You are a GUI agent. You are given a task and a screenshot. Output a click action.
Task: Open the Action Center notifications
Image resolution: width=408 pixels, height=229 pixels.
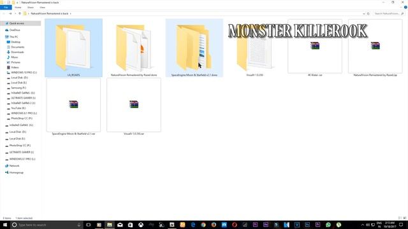[x=401, y=225]
